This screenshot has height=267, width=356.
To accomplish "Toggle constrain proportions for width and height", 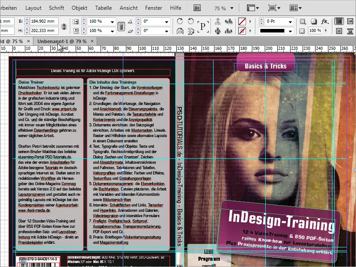I will [64, 26].
